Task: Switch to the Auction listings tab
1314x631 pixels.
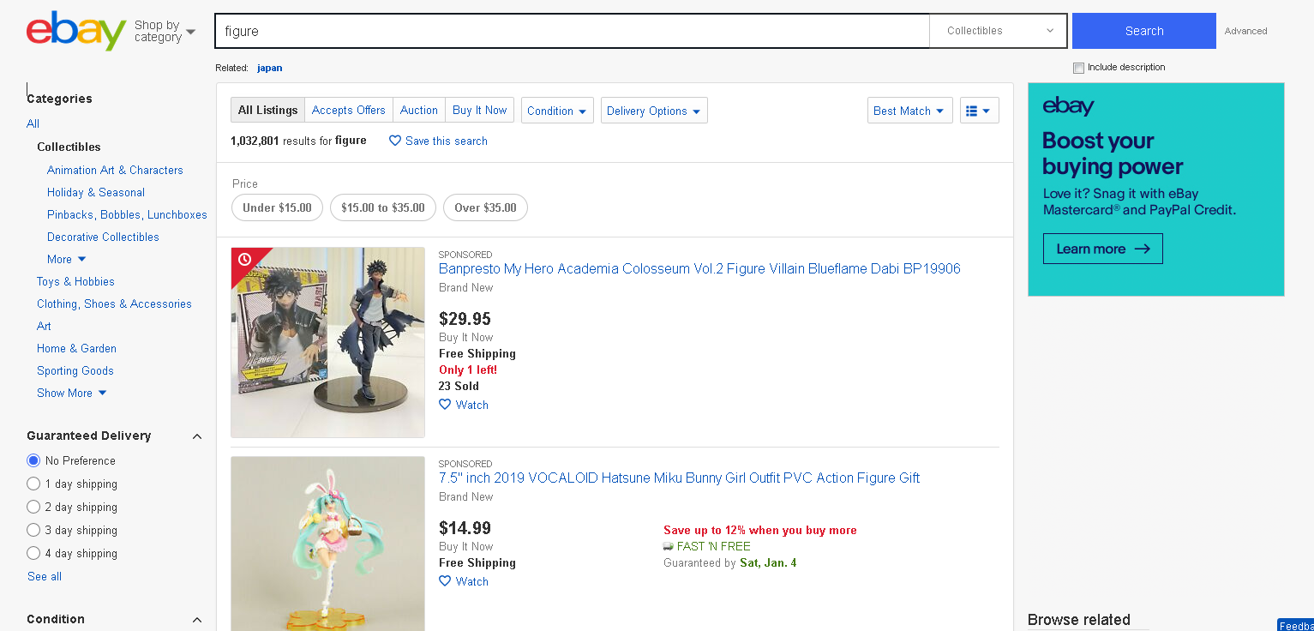Action: [x=418, y=110]
